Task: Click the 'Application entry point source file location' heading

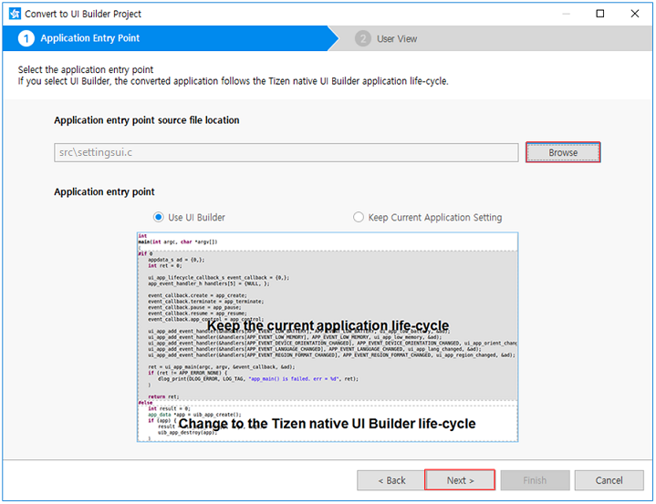Action: tap(146, 120)
